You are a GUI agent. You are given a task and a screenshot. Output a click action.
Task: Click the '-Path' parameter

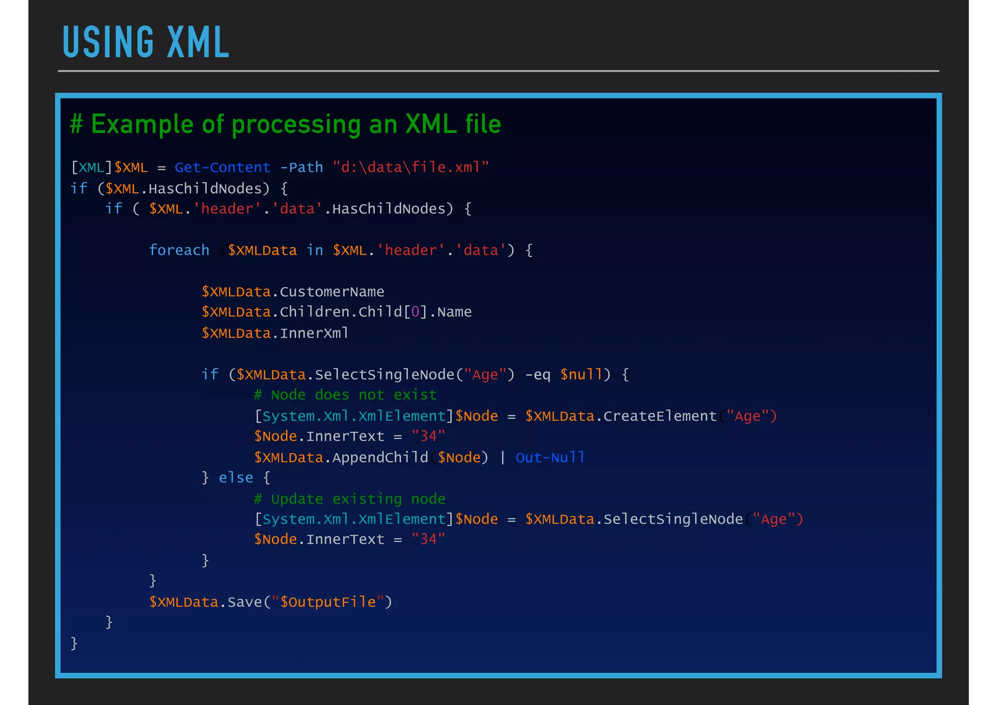coord(301,167)
